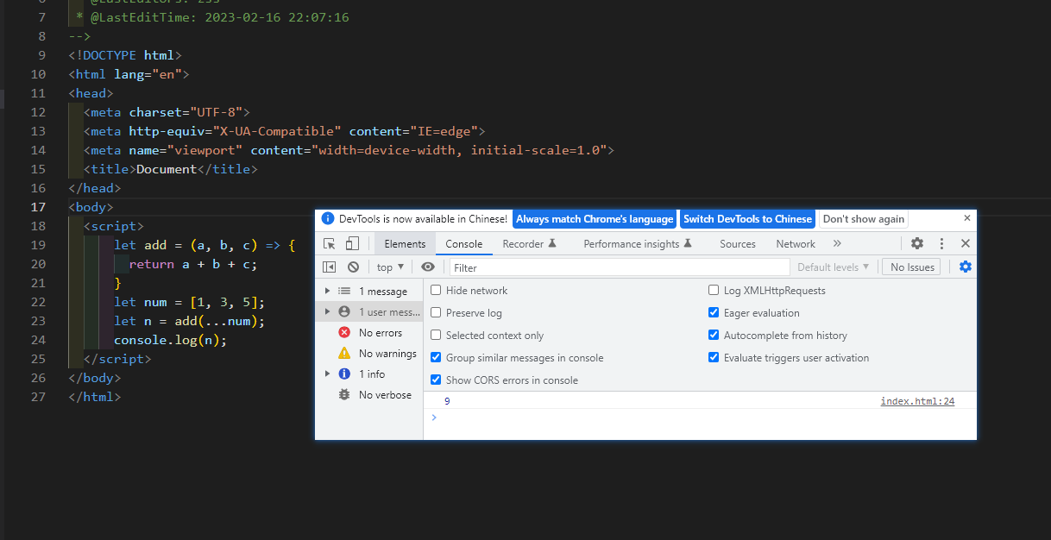Screen dimensions: 1051x540
Task: Expand the 1 message sidebar group
Action: tap(327, 292)
